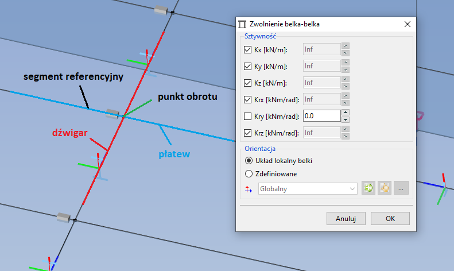Close the Zwolnienie belka-belka dialog
Screen dimensions: 454x271
408,24
